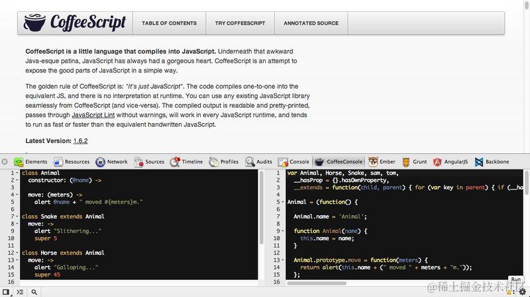Screen dimensions: 530x297
Task: Collapse JS fold on line 5
Action: [283, 202]
